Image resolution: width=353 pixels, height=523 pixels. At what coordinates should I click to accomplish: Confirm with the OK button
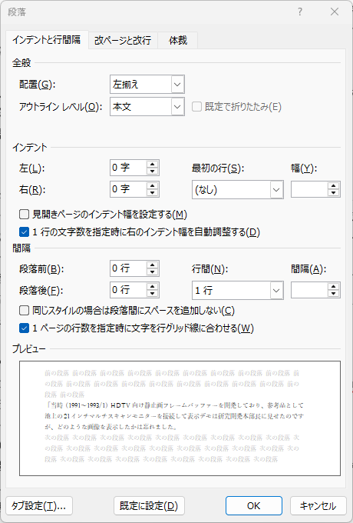tap(254, 506)
